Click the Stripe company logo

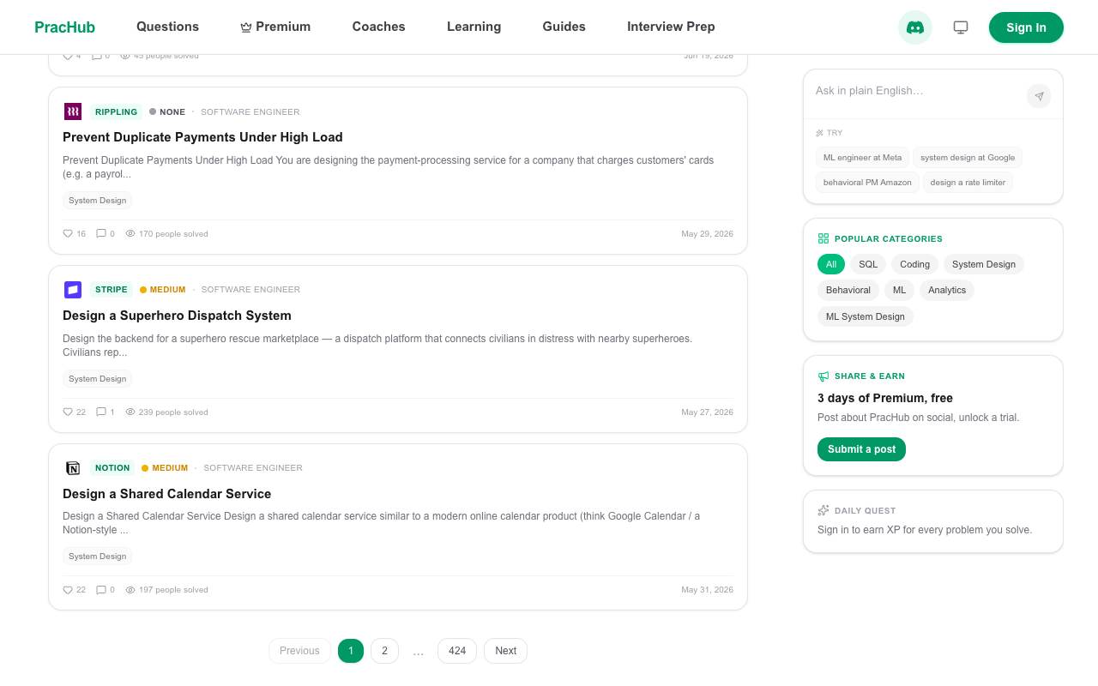point(73,290)
